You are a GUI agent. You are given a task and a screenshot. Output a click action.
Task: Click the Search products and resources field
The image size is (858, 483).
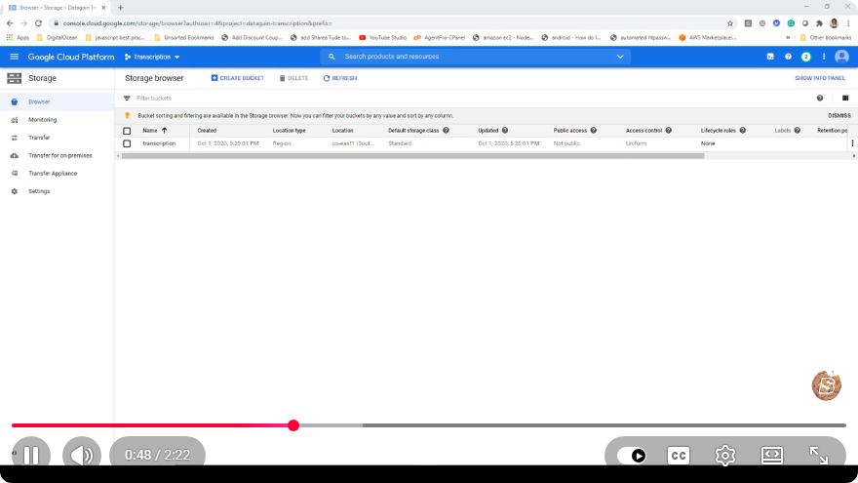click(x=475, y=57)
